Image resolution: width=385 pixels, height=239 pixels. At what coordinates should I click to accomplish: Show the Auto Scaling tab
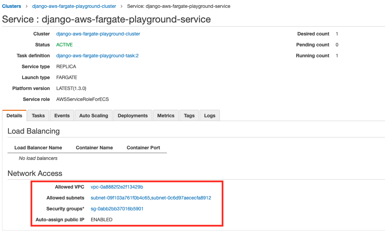tap(94, 116)
